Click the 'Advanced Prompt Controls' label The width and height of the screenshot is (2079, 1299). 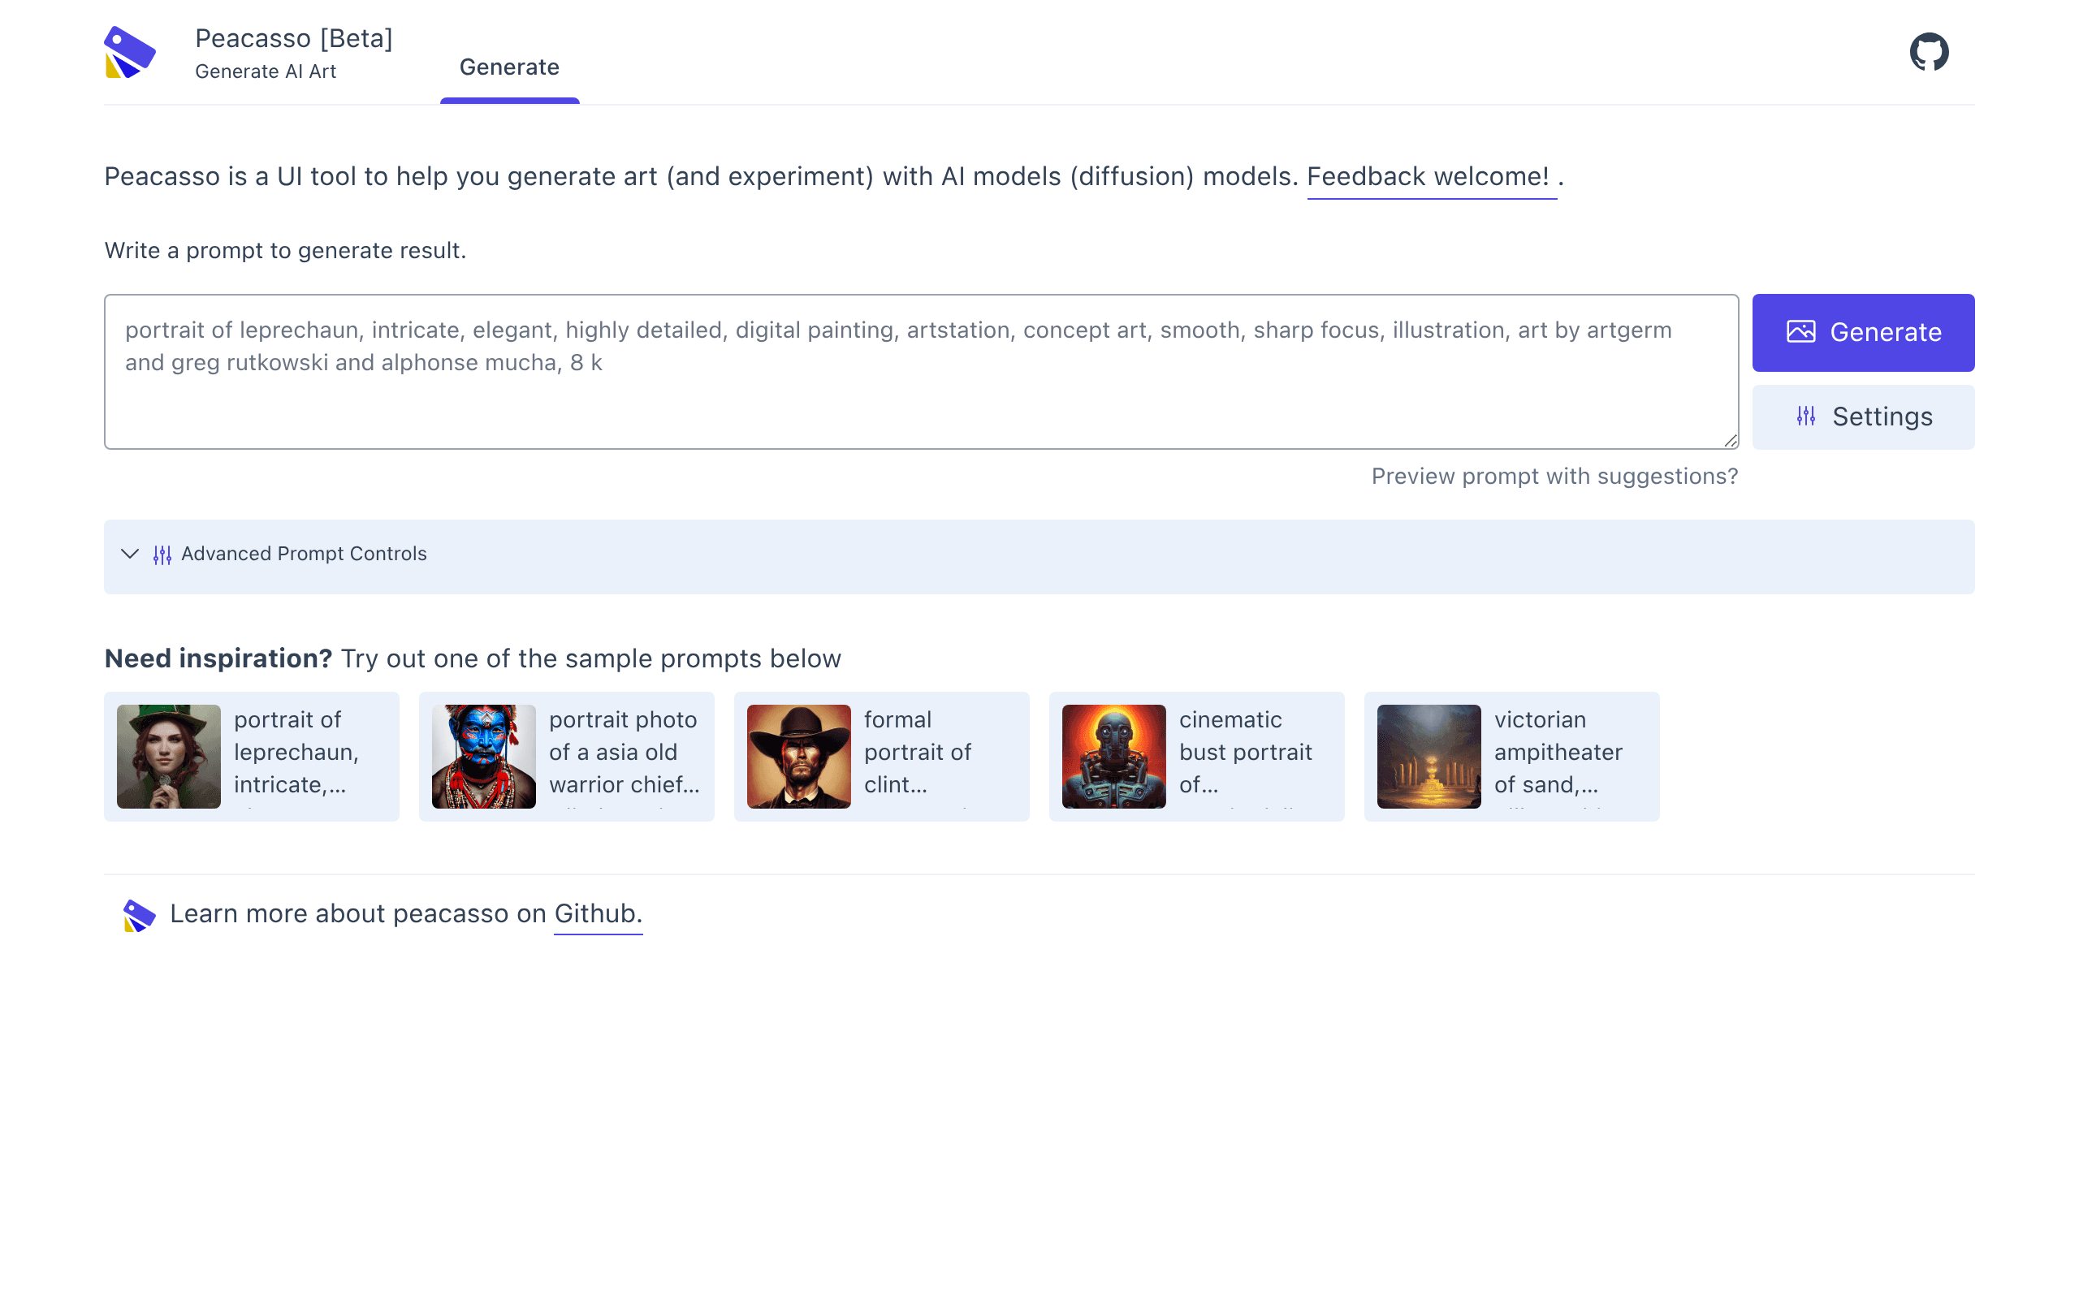pos(304,555)
